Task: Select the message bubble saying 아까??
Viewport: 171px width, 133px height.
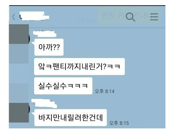Action: click(x=49, y=47)
